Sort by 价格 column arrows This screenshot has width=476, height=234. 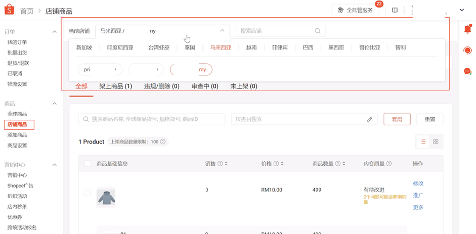282,164
